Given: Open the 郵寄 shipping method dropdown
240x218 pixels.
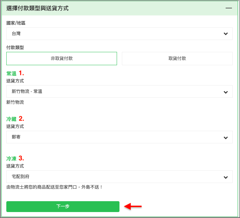Looking at the screenshot, I should coord(119,137).
